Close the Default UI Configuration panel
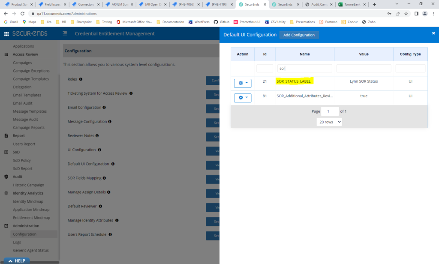 [433, 33]
